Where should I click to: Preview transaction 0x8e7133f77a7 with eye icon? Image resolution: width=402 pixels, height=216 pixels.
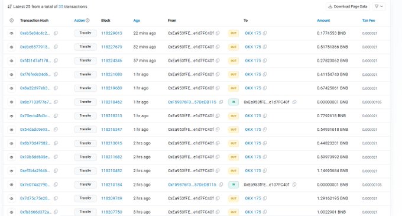pos(12,102)
